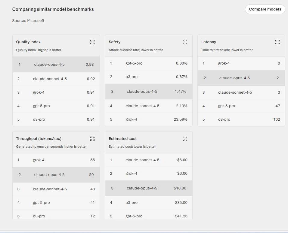Select grok-4 row in Quality index
The width and height of the screenshot is (288, 233).
coord(56,92)
